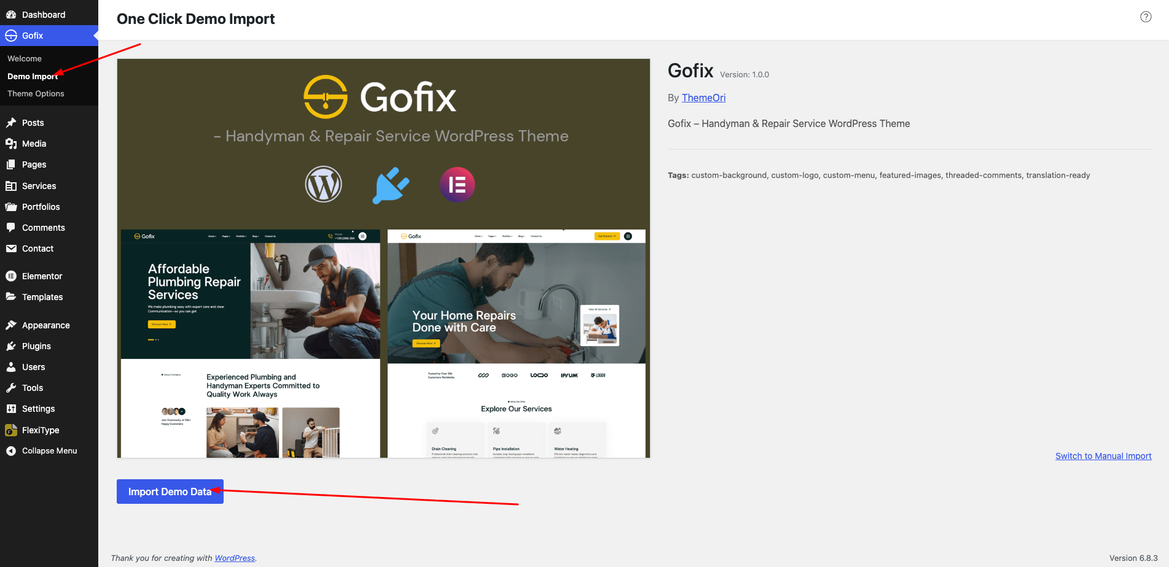Open the Appearance paintbrush icon

pyautogui.click(x=11, y=325)
